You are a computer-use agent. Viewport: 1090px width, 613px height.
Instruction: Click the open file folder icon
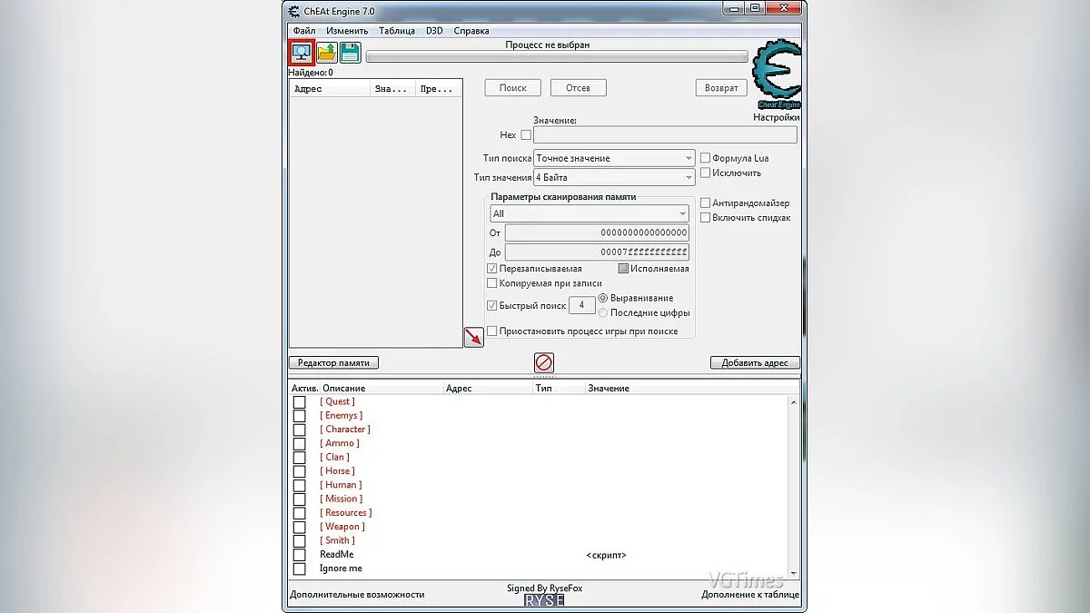(x=326, y=53)
